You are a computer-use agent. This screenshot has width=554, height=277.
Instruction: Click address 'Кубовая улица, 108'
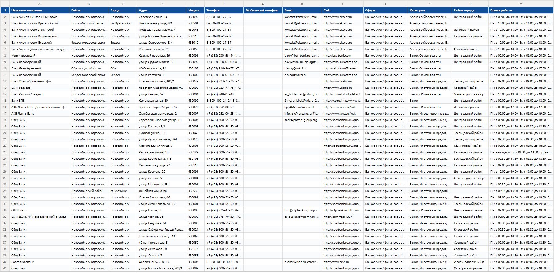click(x=162, y=133)
